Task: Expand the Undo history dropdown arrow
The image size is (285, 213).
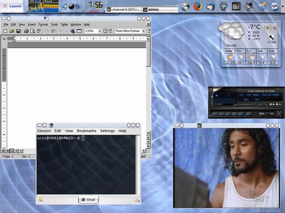Action: [66, 31]
